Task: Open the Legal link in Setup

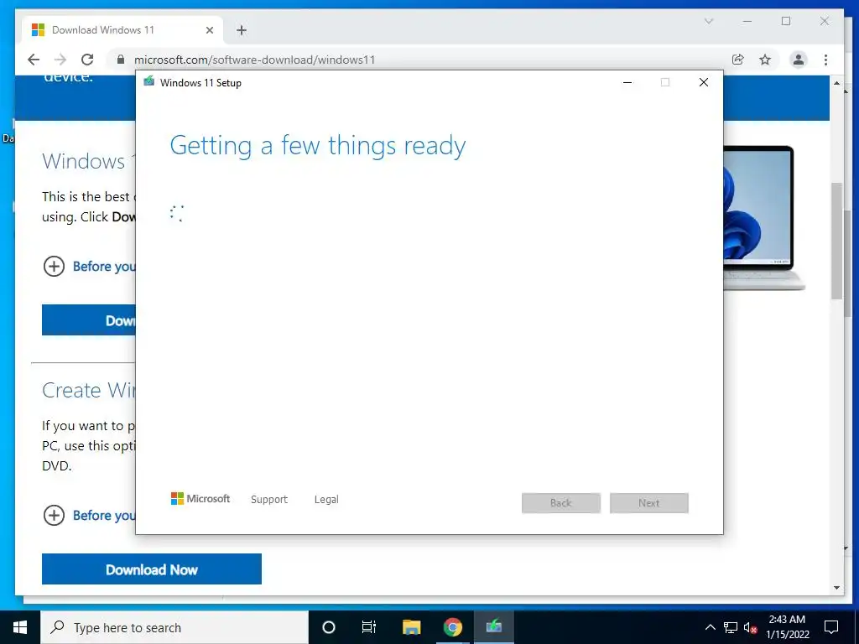Action: tap(326, 500)
